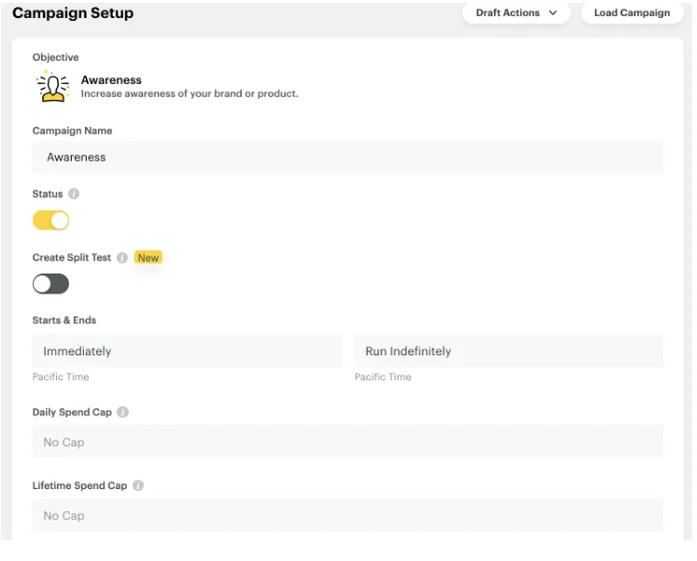Turn off the campaign Status toggle
Screen dimensions: 697x561
[x=51, y=221]
